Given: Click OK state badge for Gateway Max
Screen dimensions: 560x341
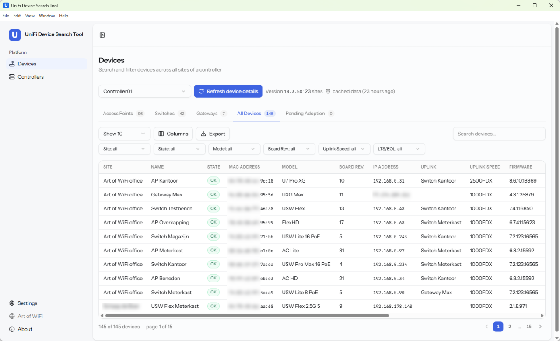Looking at the screenshot, I should [x=213, y=194].
